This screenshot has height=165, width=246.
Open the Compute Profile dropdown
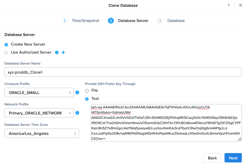tap(39, 93)
